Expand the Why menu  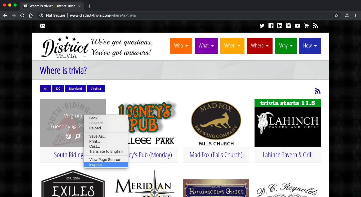click(x=286, y=46)
